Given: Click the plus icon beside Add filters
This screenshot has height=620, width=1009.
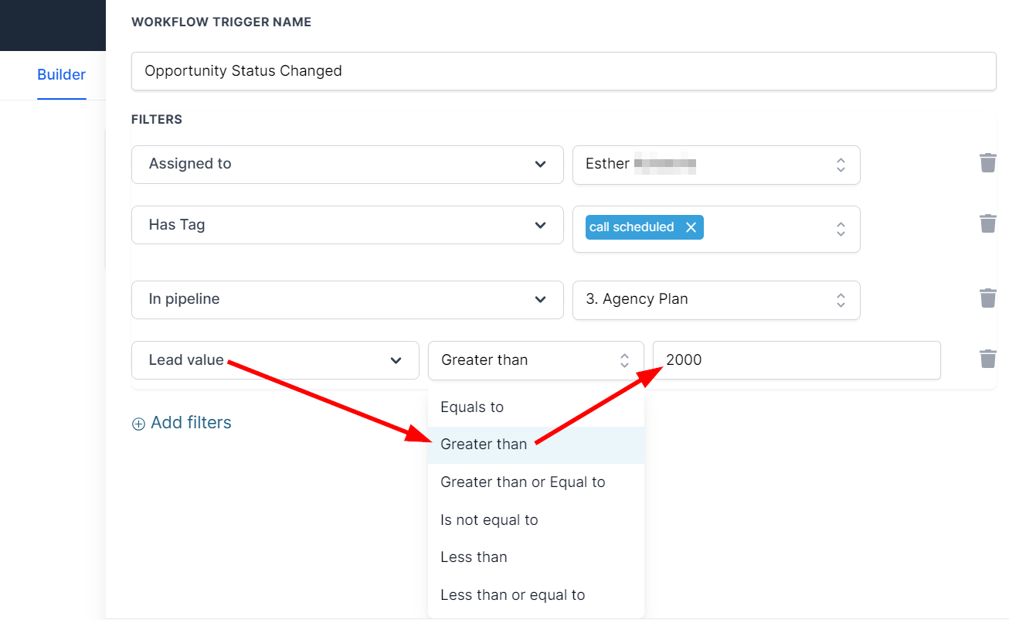Looking at the screenshot, I should [x=138, y=424].
